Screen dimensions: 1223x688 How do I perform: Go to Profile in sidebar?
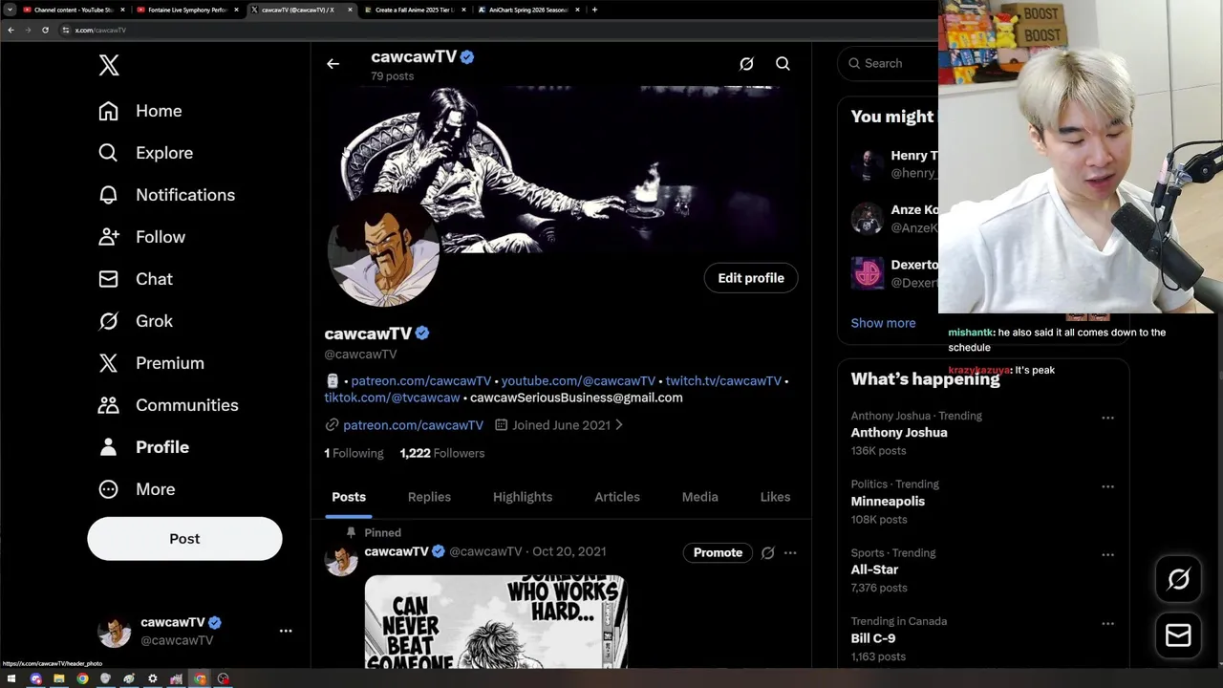click(143, 447)
